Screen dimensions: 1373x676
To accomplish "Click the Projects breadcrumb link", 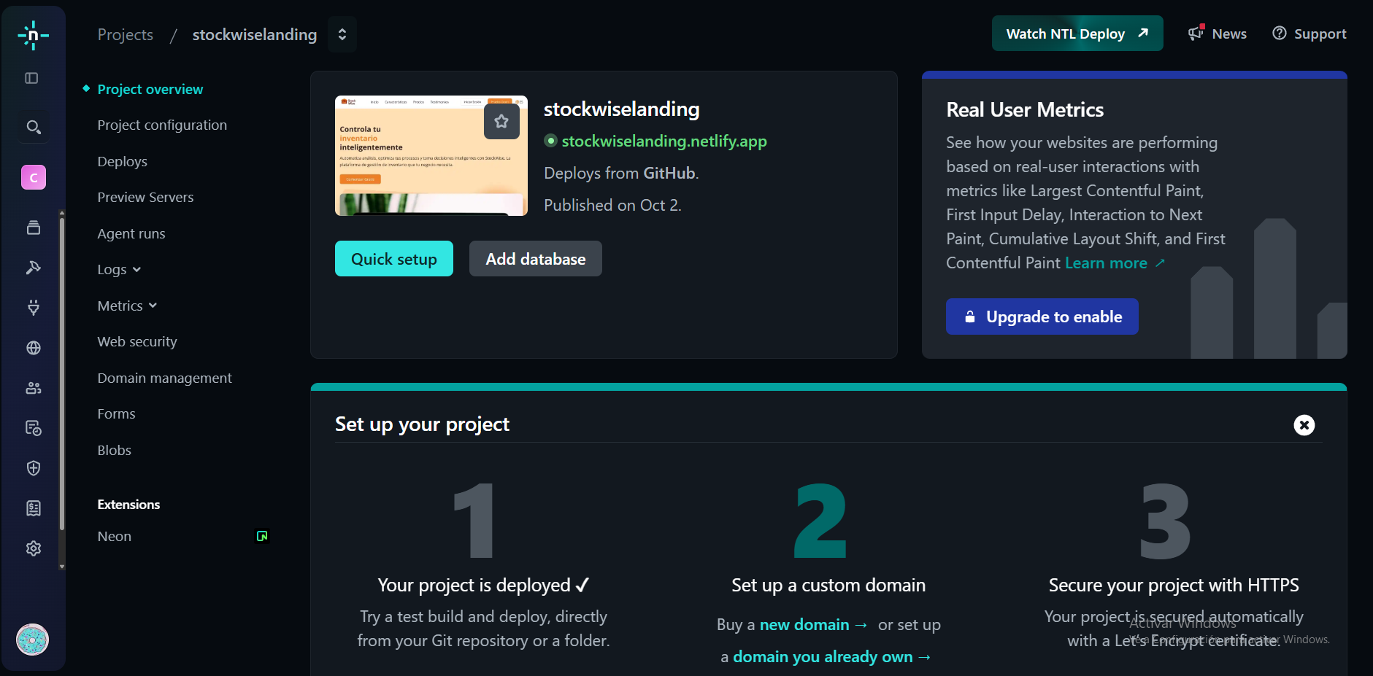I will click(126, 35).
